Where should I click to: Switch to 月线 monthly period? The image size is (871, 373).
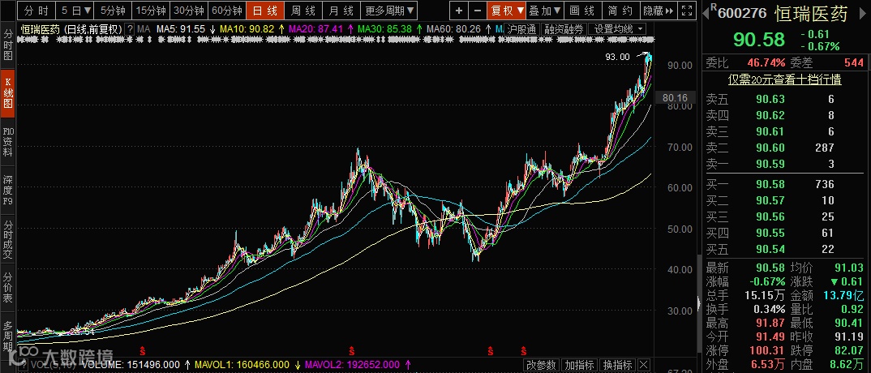coord(341,10)
